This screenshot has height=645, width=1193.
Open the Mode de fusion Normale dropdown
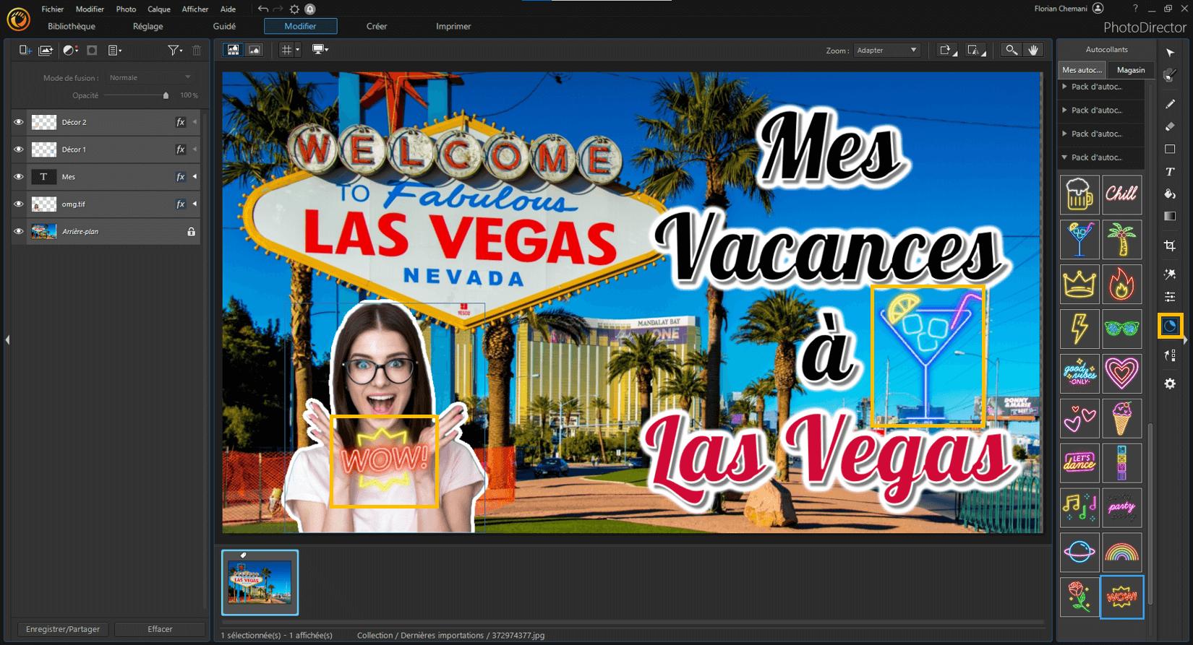coord(150,77)
